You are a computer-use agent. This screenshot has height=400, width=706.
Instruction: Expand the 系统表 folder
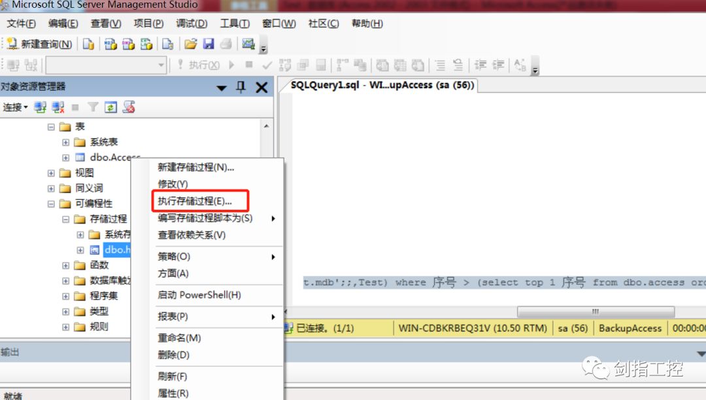pyautogui.click(x=66, y=142)
